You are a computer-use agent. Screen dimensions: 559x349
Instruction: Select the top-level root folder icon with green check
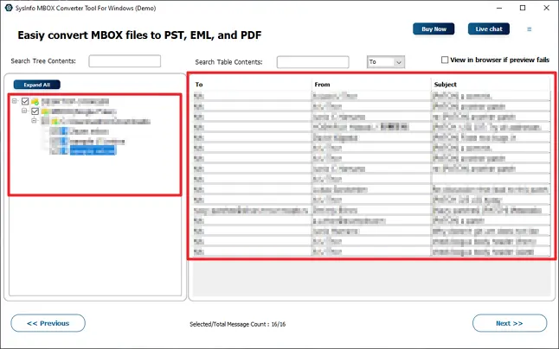click(x=35, y=101)
